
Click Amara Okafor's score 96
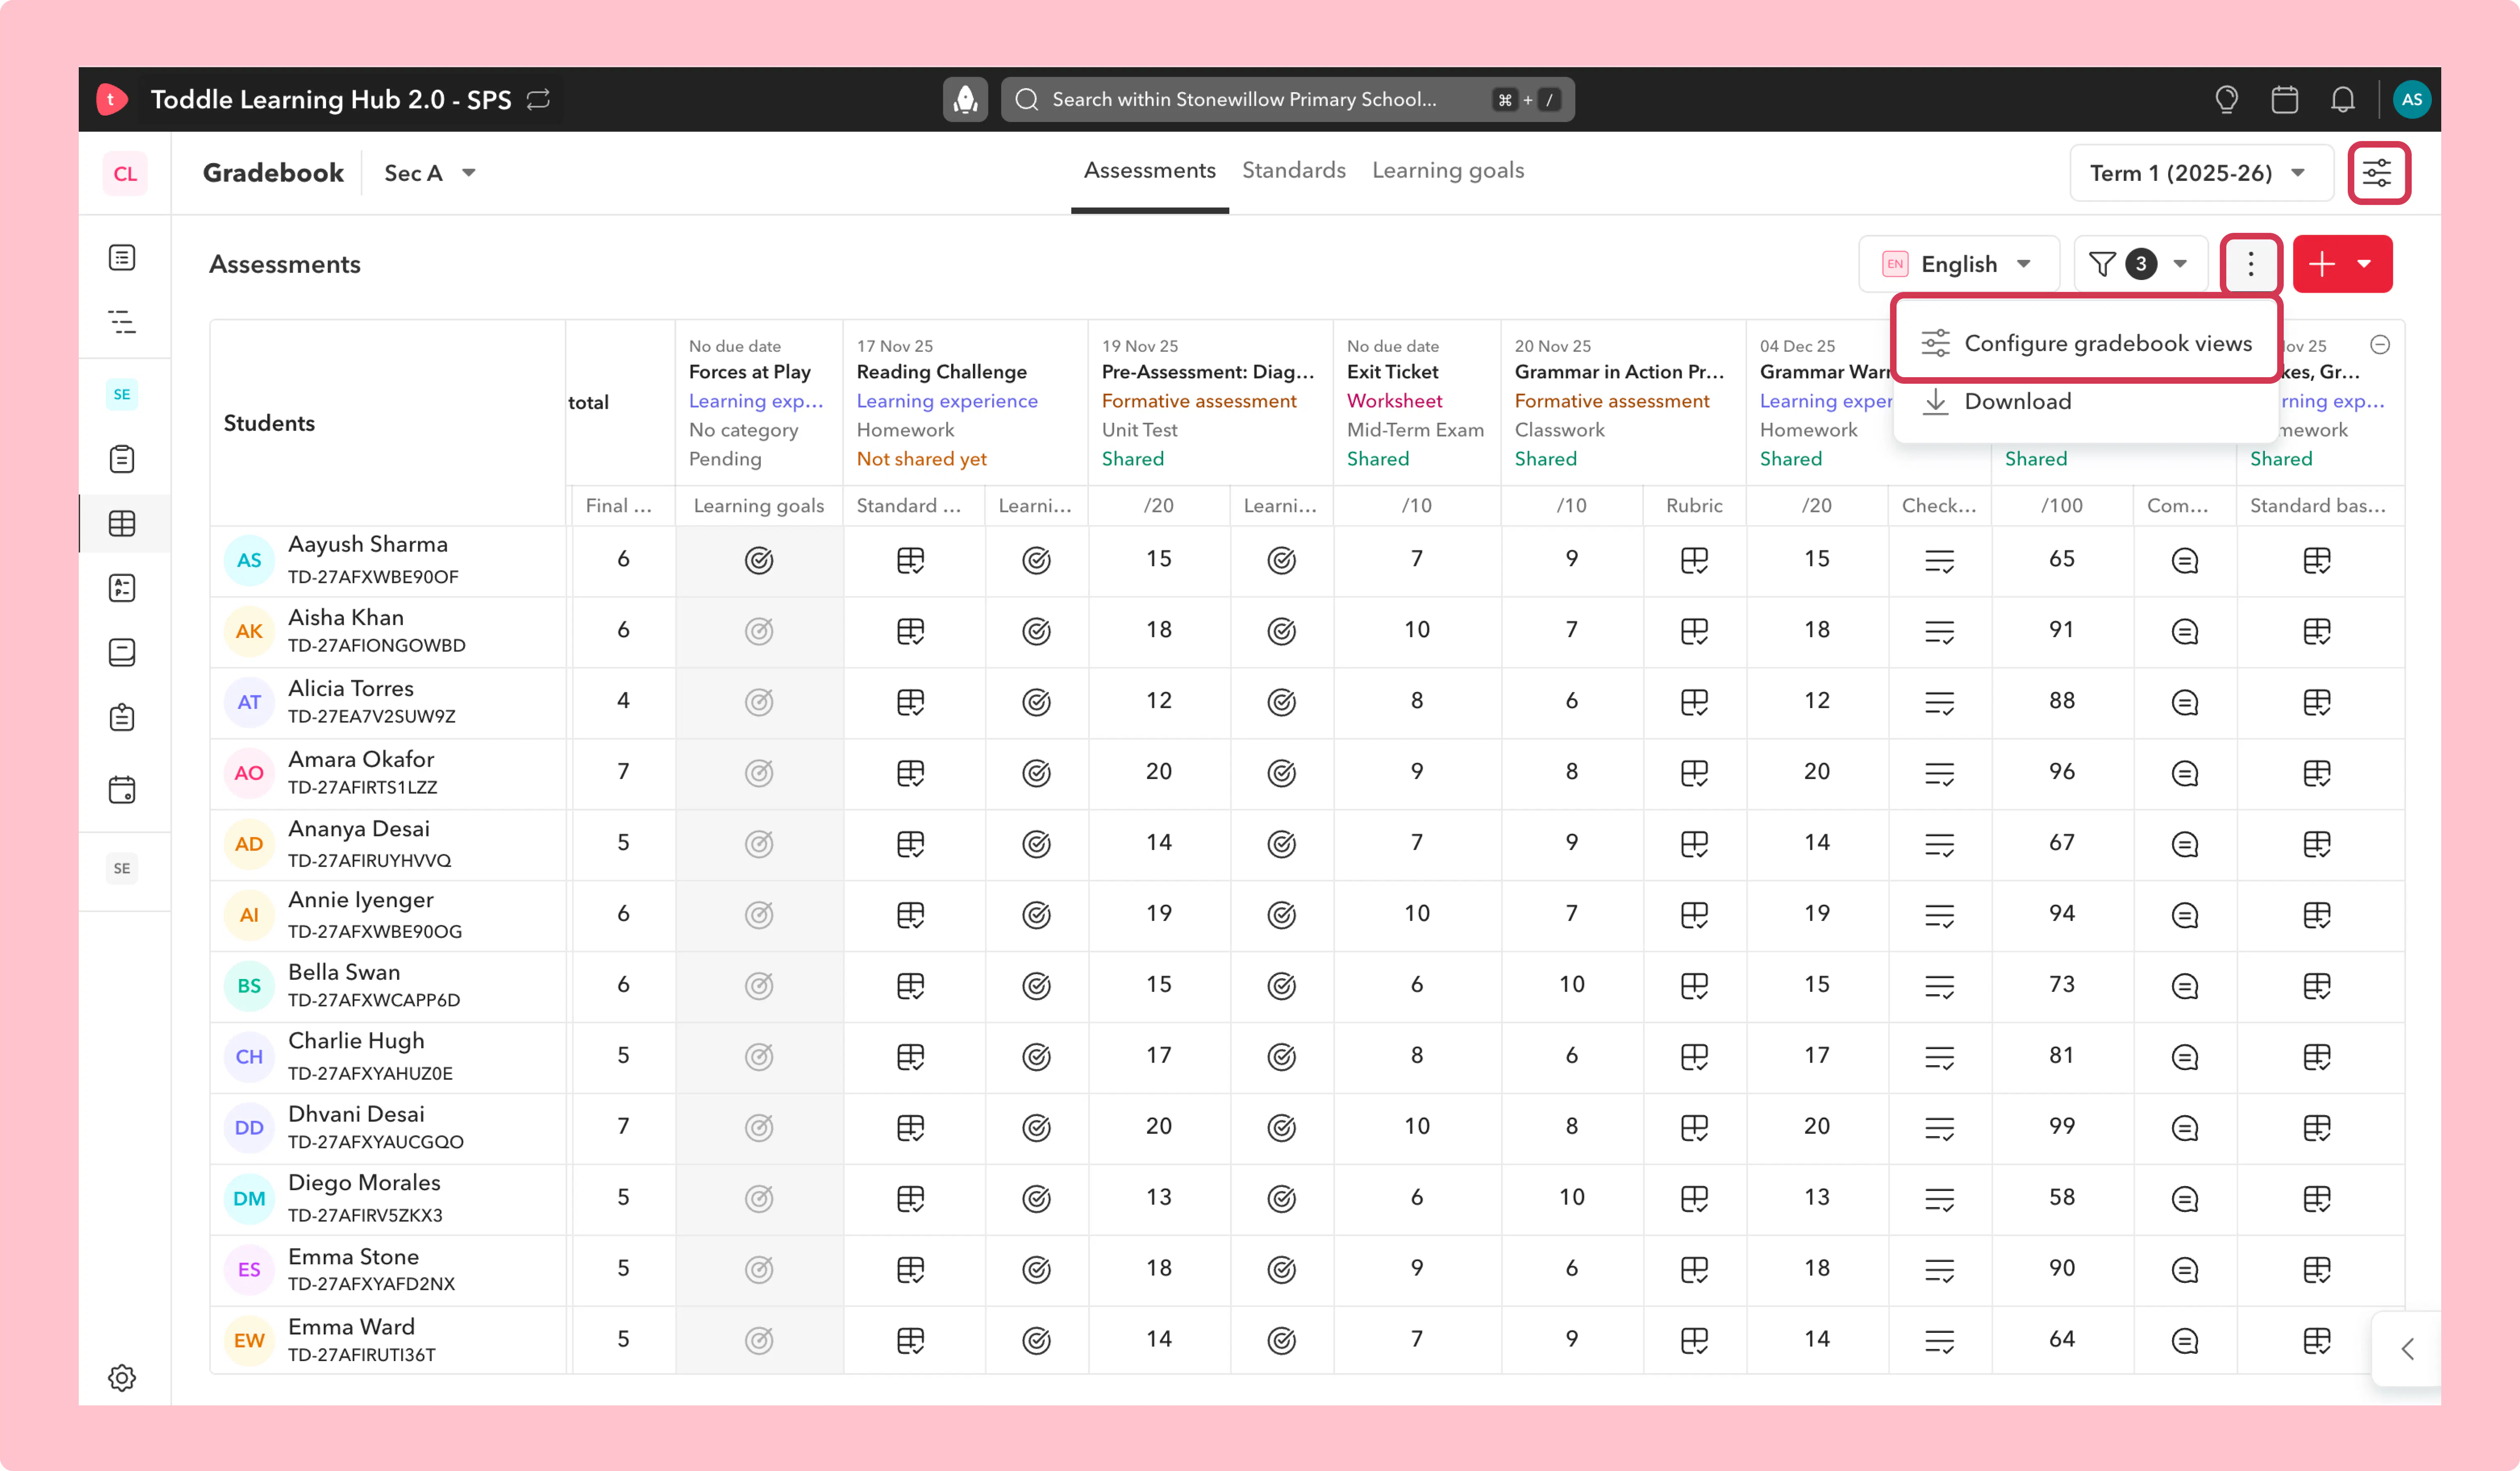click(2061, 772)
